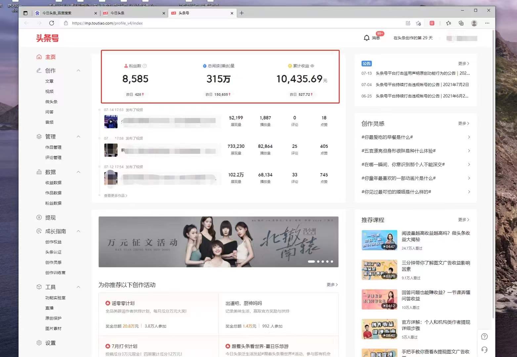
Task: Collapse the 数据 sidebar section
Action: 78,172
